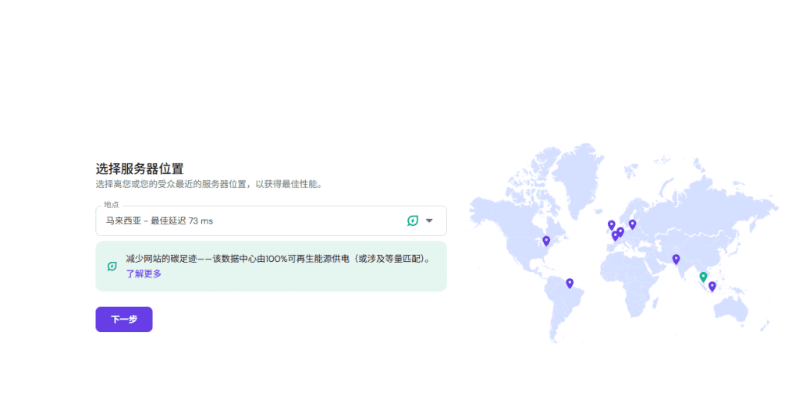Select the India server pin
The height and width of the screenshot is (413, 799).
676,259
